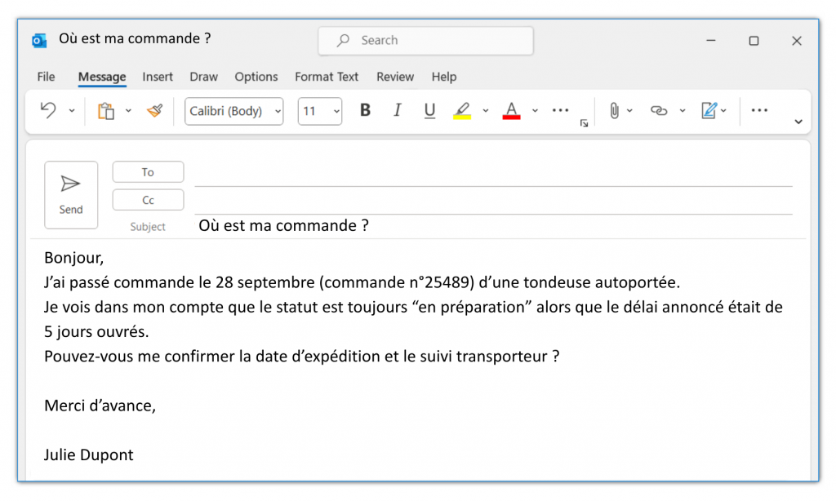Expand the ribbon display options chevron
Viewport: 836px width, 501px height.
pyautogui.click(x=798, y=122)
